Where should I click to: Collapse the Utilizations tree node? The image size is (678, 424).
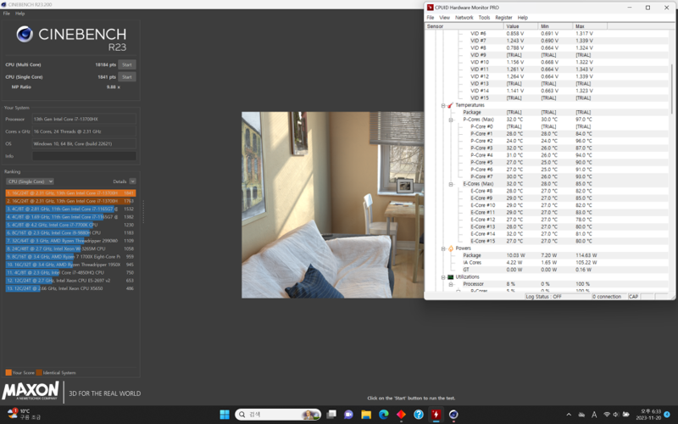443,277
